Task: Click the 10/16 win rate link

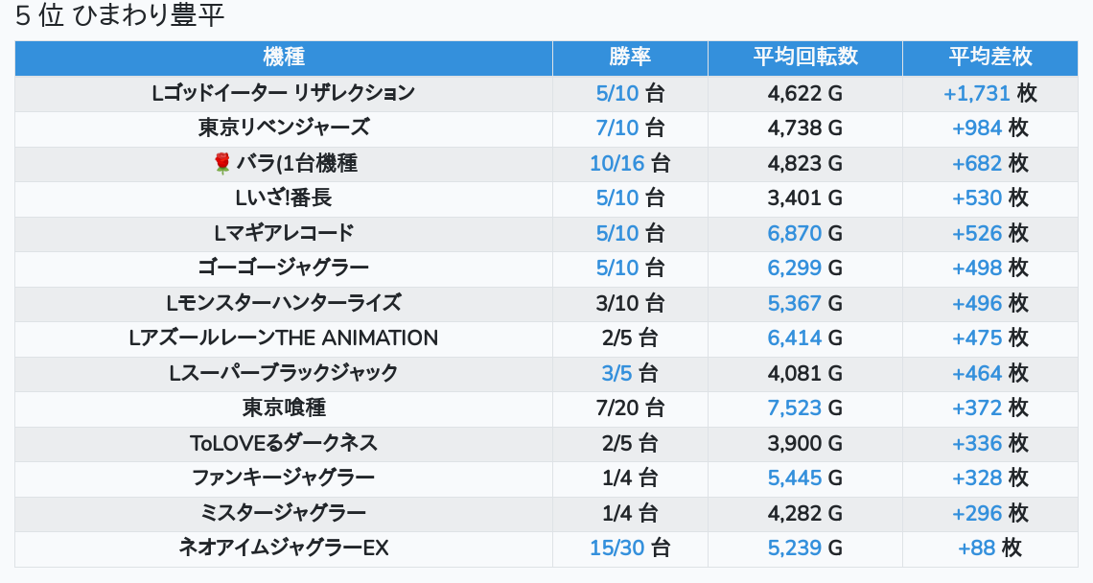Action: (616, 163)
